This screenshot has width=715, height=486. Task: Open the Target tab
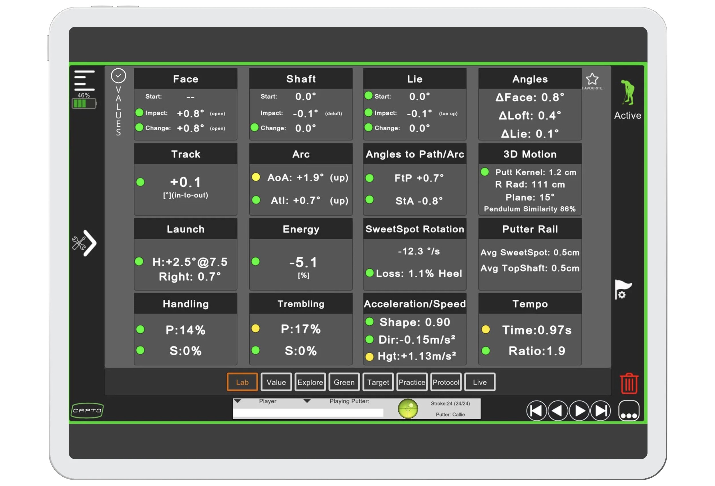pyautogui.click(x=378, y=382)
